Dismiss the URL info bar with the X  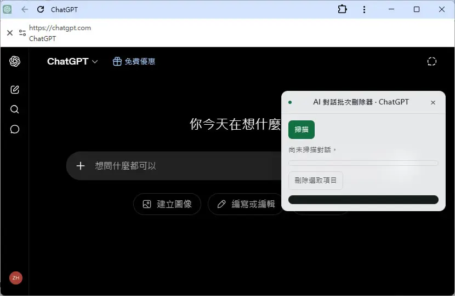click(x=10, y=33)
